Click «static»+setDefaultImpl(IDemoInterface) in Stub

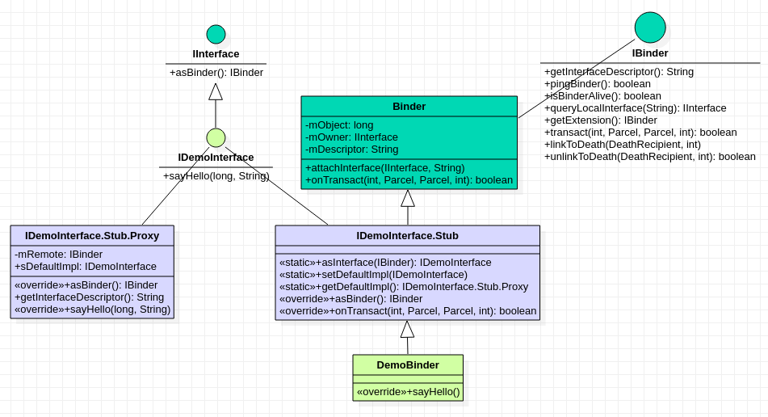pos(373,275)
